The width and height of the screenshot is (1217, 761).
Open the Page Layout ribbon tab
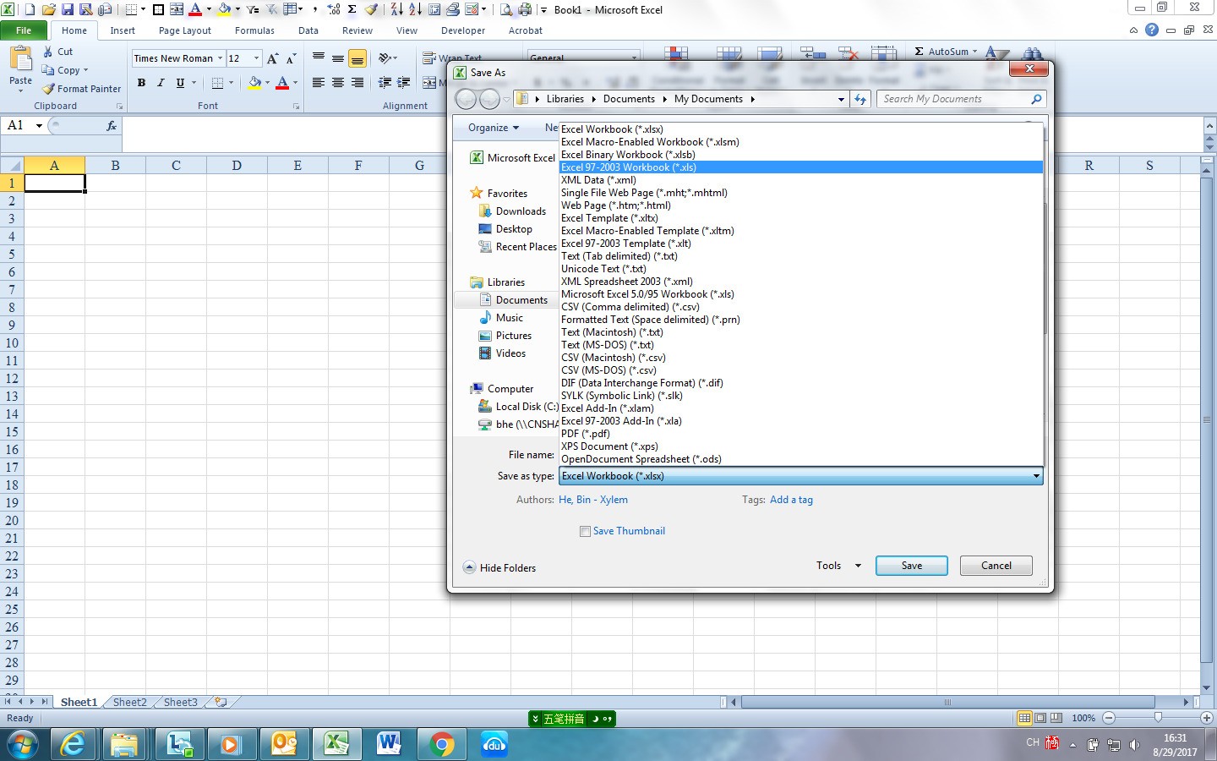tap(185, 30)
